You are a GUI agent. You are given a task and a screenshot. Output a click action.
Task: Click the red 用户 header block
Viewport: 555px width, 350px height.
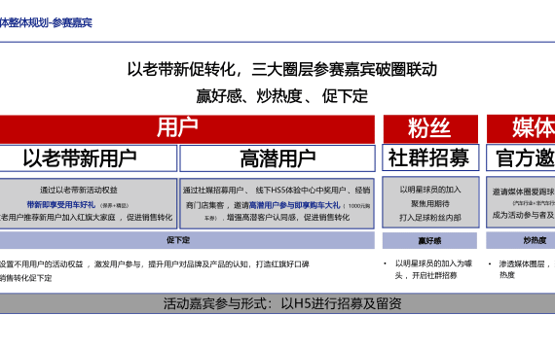tap(187, 129)
